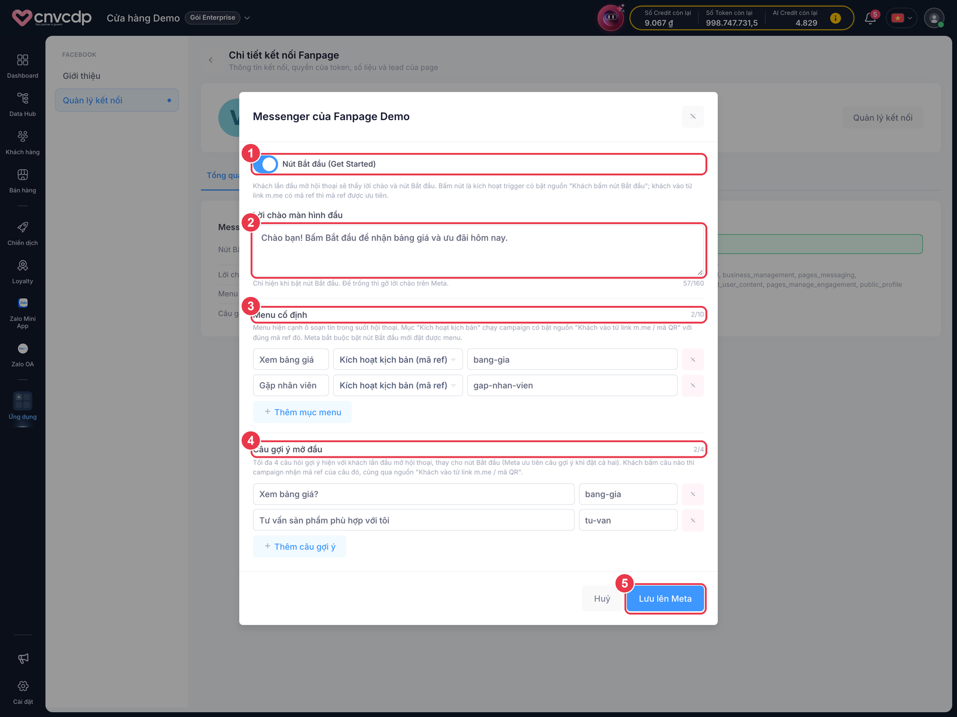Remove the Gặp nhân viên menu row
The image size is (957, 717).
(693, 385)
